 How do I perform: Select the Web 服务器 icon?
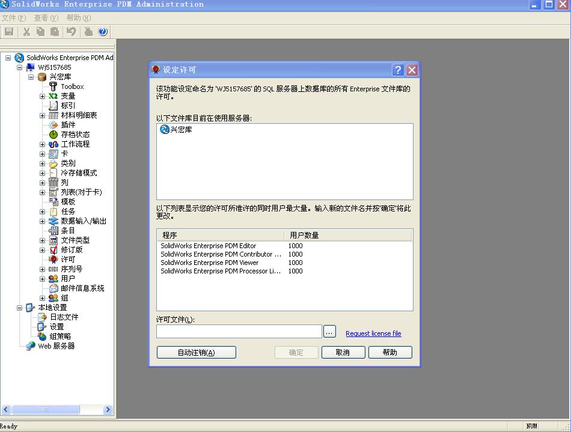coord(30,346)
